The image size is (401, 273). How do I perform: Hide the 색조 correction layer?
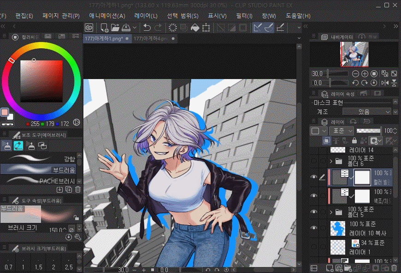tap(313, 195)
